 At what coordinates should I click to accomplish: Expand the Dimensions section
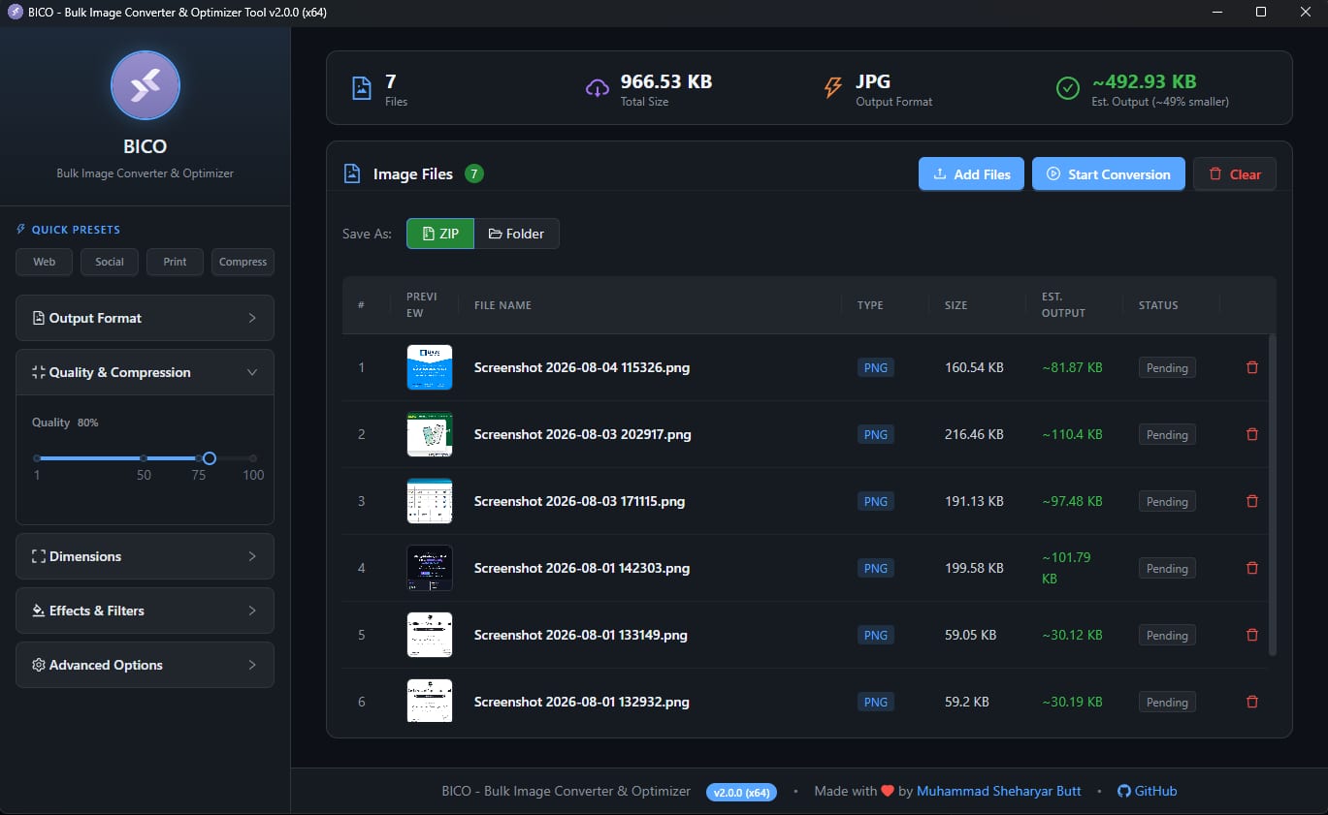pyautogui.click(x=145, y=556)
